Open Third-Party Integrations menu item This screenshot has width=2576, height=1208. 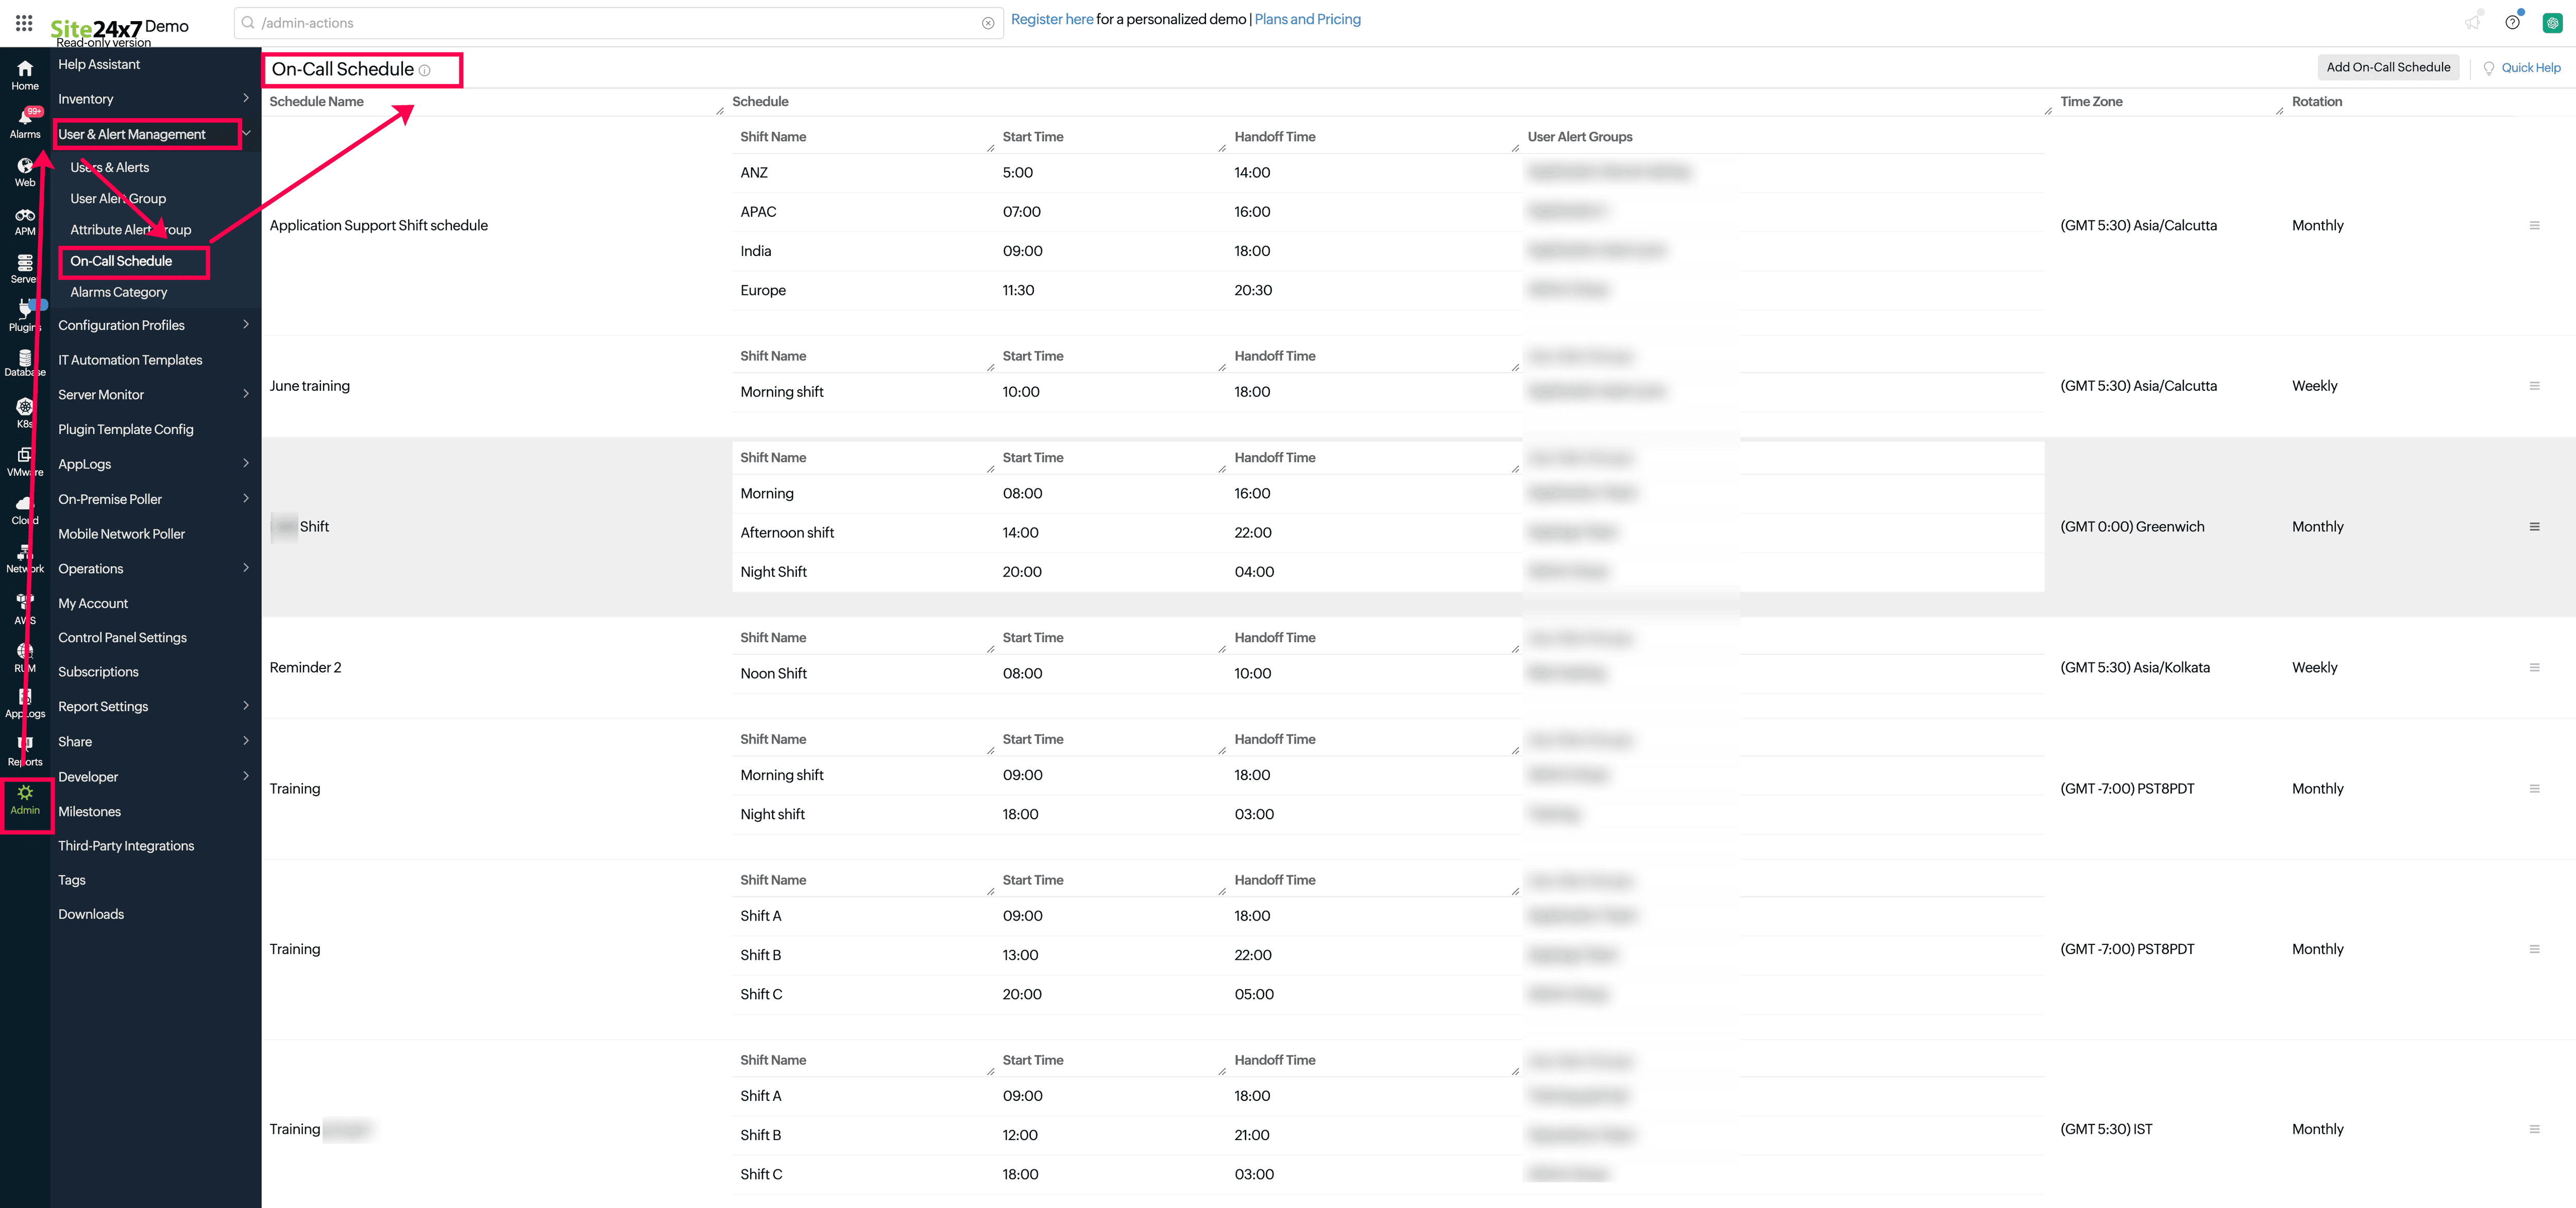pyautogui.click(x=126, y=845)
